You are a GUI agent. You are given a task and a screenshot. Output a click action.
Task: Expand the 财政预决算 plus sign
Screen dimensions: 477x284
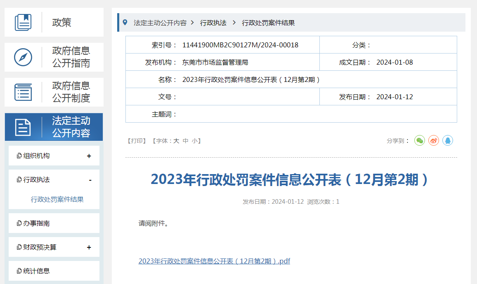tap(89, 247)
